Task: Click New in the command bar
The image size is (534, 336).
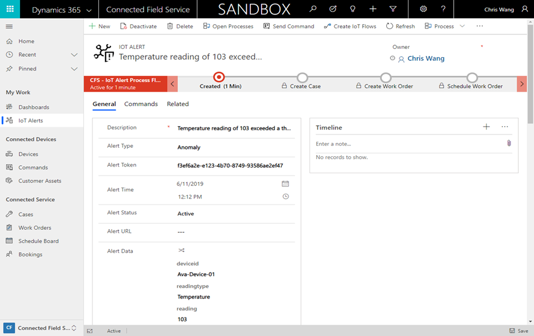Action: 100,26
